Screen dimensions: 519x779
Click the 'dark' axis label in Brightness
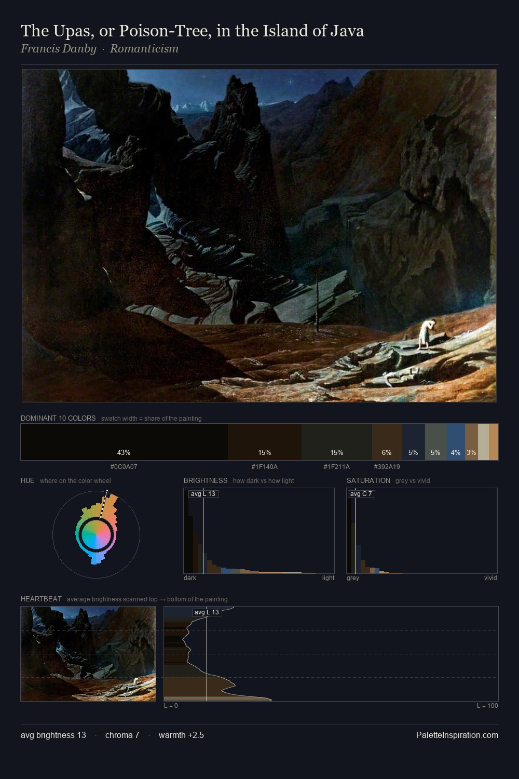pyautogui.click(x=190, y=578)
